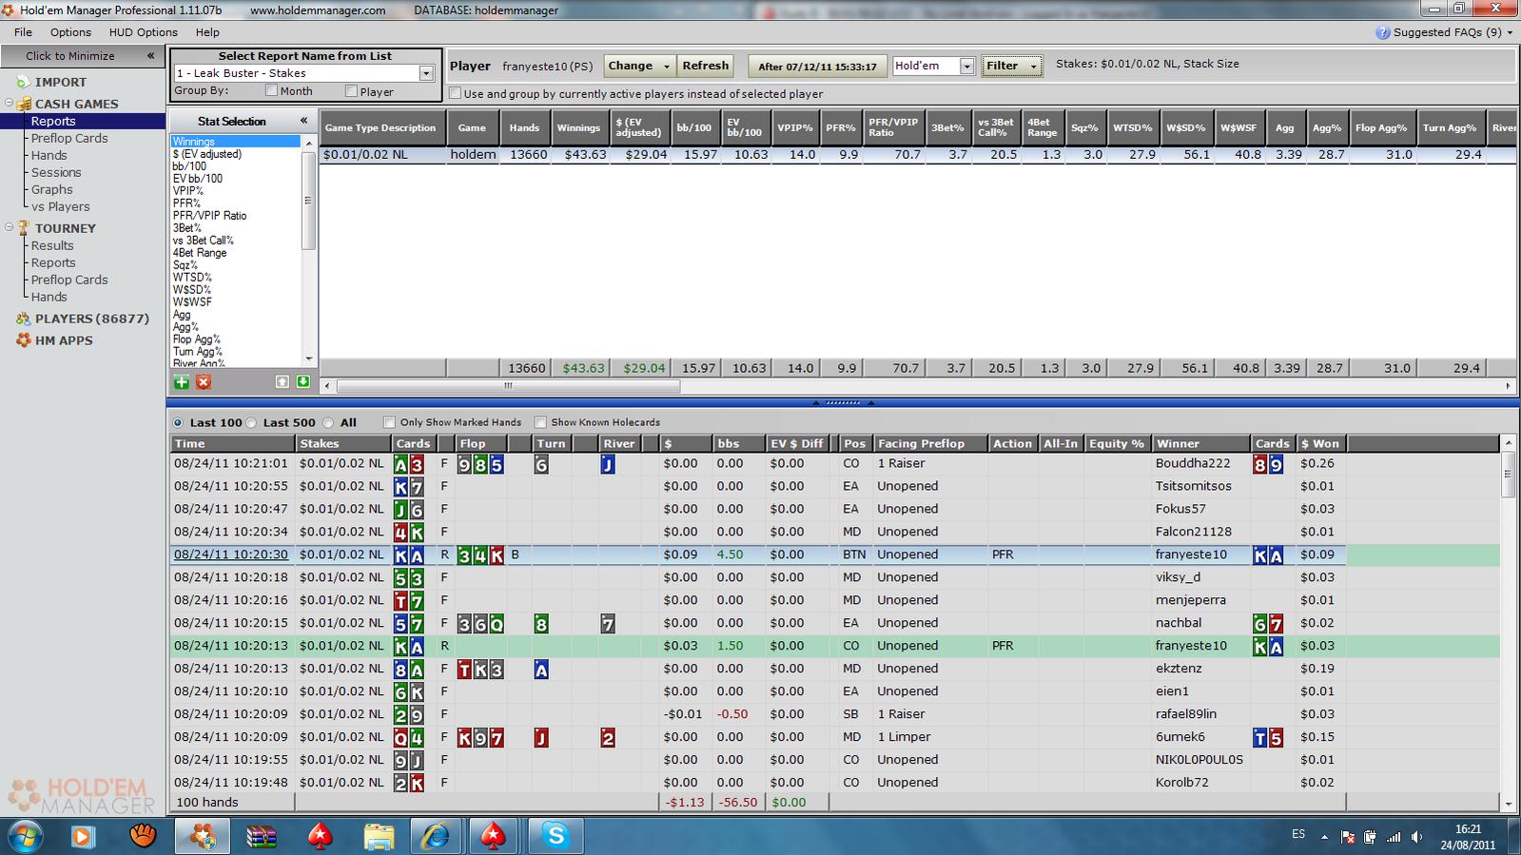Select VPIP% in the stat list
The width and height of the screenshot is (1521, 855).
(188, 190)
